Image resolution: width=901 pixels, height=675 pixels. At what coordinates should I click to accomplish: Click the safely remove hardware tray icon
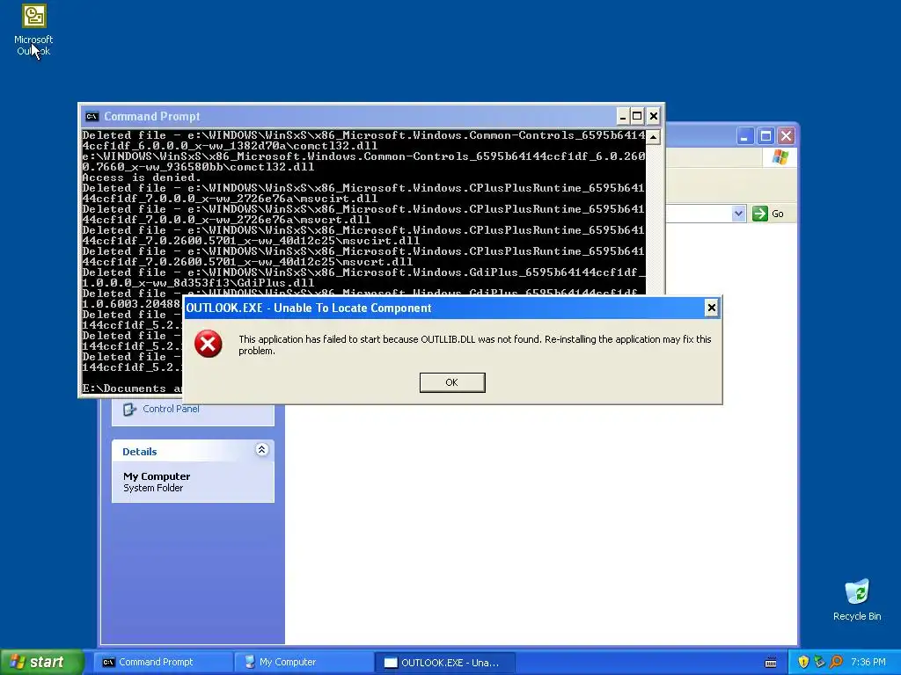coord(819,663)
